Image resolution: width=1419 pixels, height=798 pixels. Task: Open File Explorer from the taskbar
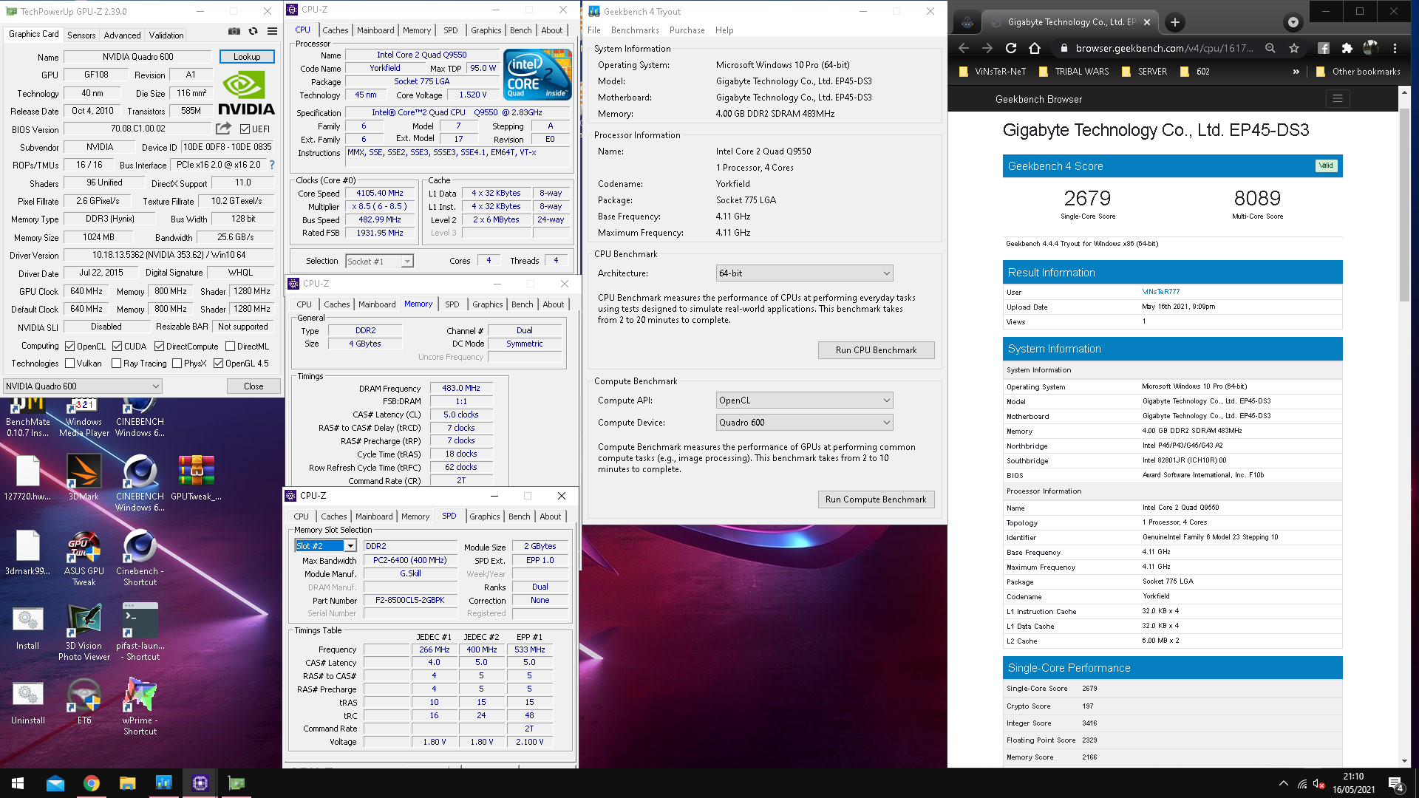[x=128, y=783]
